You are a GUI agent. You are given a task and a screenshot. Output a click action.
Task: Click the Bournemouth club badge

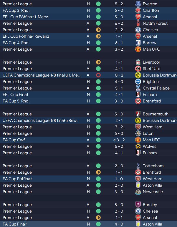pyautogui.click(x=138, y=114)
